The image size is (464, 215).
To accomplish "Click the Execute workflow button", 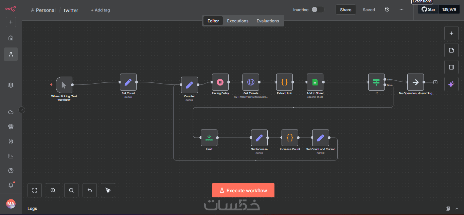I will [243, 190].
